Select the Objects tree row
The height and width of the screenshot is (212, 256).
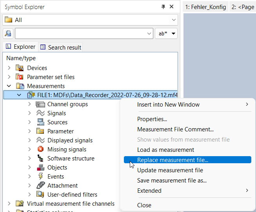coord(57,168)
